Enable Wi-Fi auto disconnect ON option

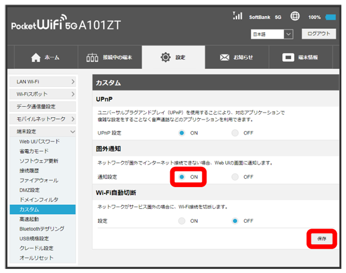pyautogui.click(x=182, y=220)
